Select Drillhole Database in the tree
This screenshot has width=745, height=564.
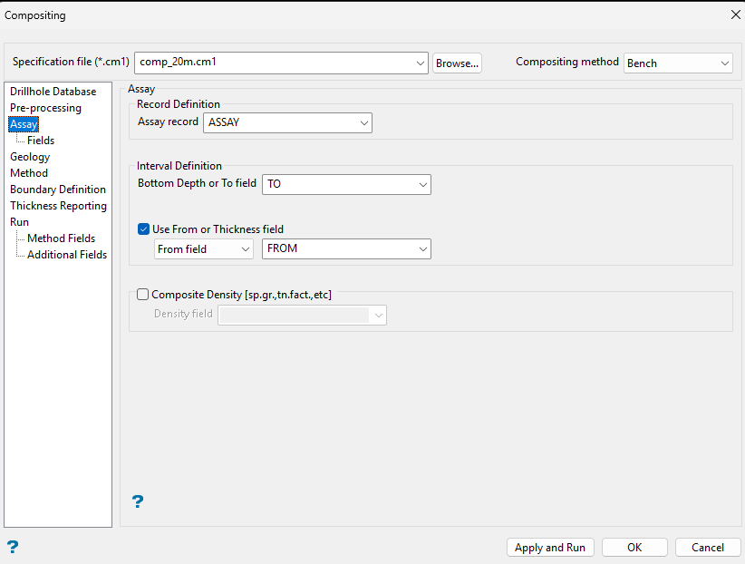(53, 92)
